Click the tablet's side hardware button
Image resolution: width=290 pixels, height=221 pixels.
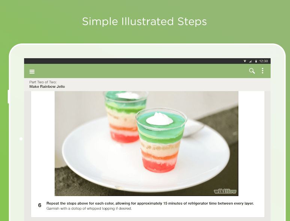[9, 97]
